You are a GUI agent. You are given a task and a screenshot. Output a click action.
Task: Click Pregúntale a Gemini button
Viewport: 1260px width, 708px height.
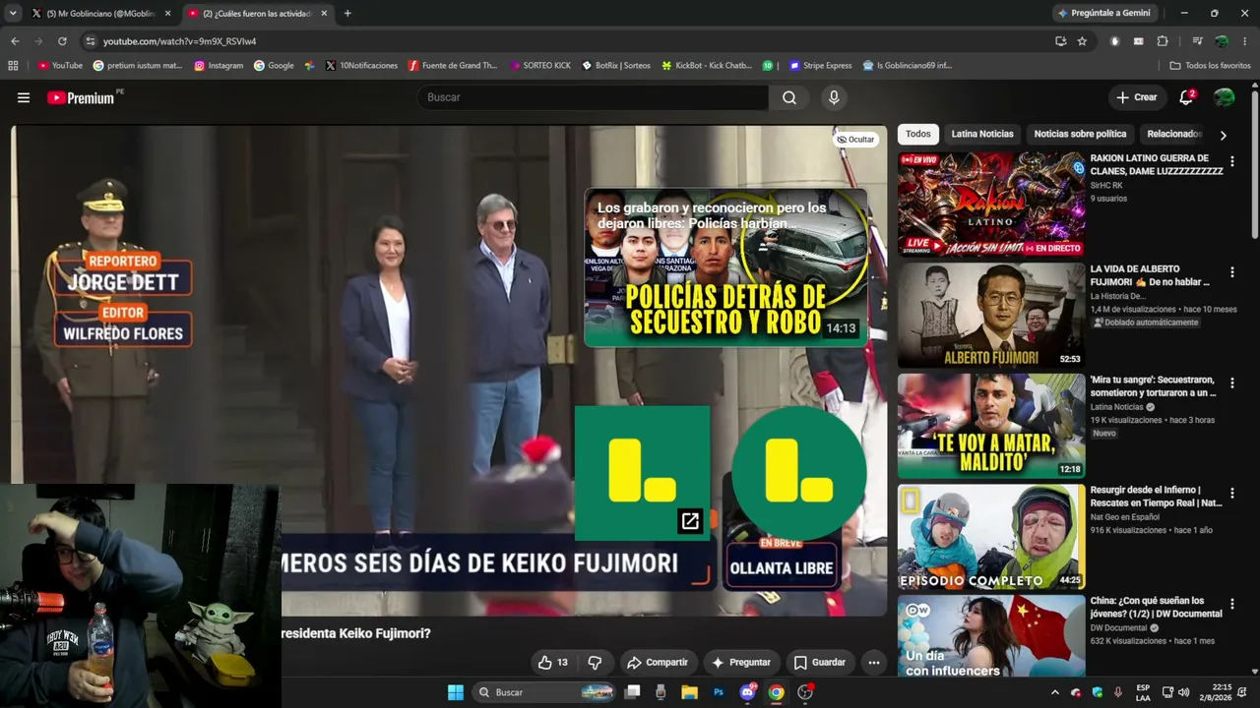coord(1102,14)
